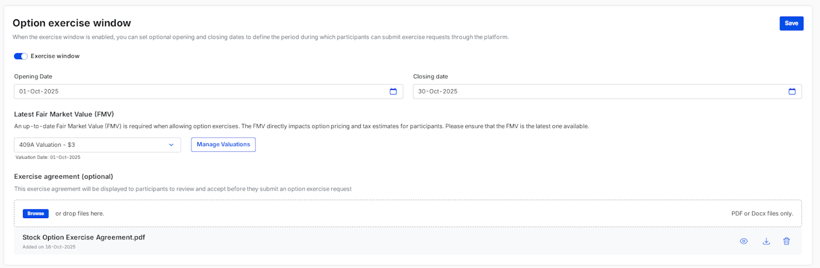Click the 'Option exercise window' heading

72,23
